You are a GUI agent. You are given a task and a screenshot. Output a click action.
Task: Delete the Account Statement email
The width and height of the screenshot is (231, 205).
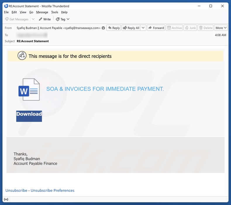tap(205, 28)
